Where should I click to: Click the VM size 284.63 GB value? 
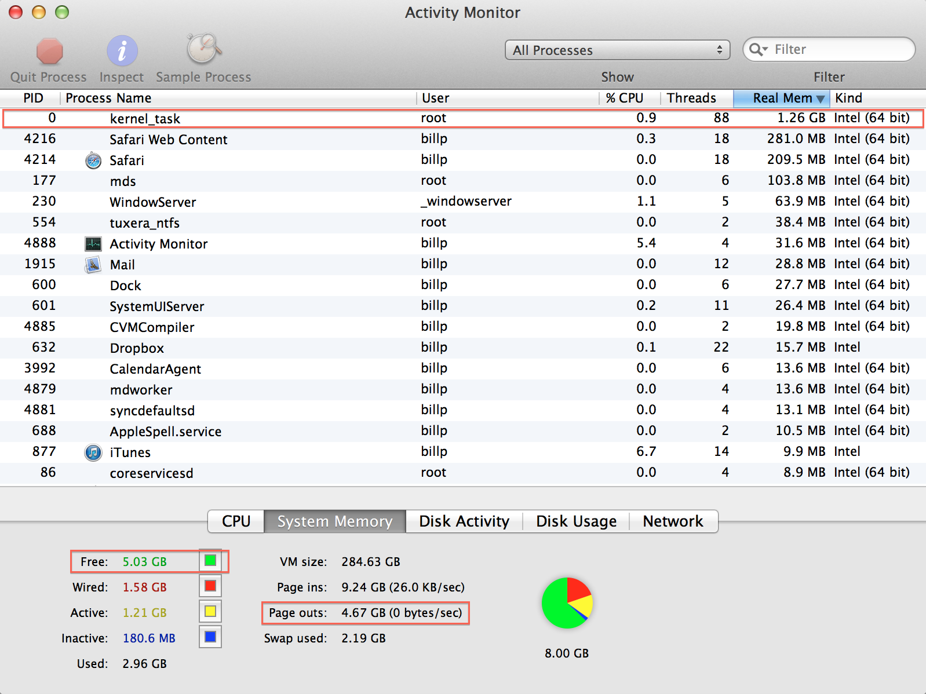point(371,562)
